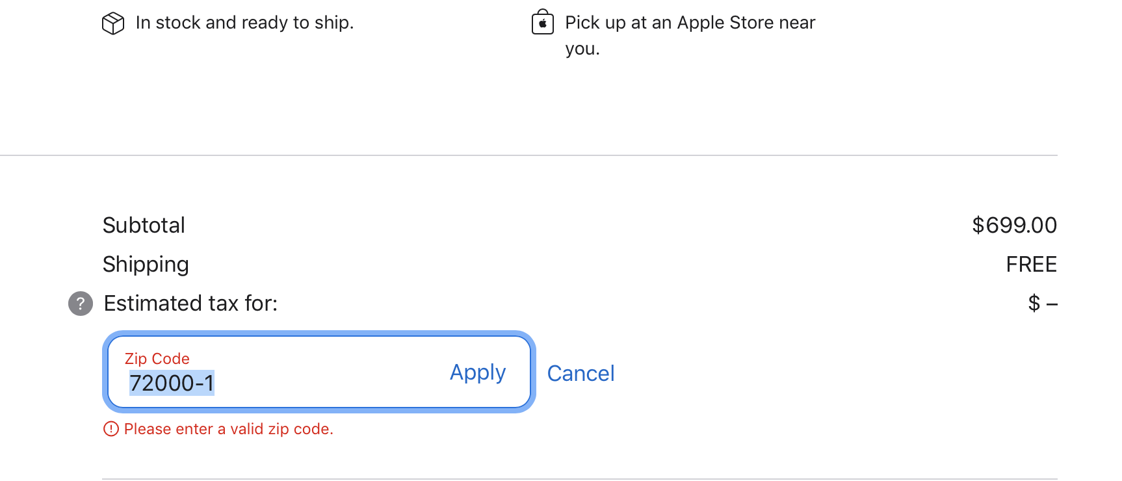Cancel the zip code entry

pyautogui.click(x=581, y=374)
